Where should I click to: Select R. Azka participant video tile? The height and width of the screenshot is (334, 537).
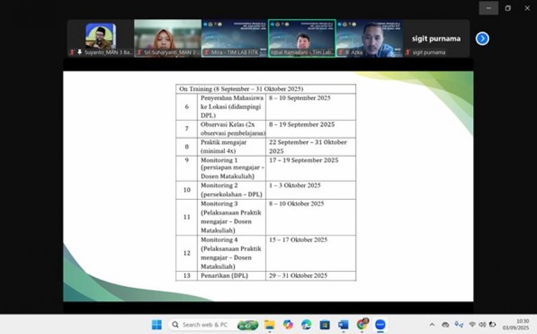pos(369,39)
